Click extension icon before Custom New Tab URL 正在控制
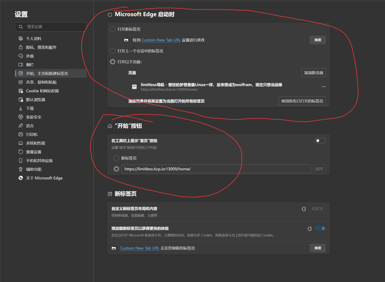Viewport: 385px width, 282px height. pos(114,248)
